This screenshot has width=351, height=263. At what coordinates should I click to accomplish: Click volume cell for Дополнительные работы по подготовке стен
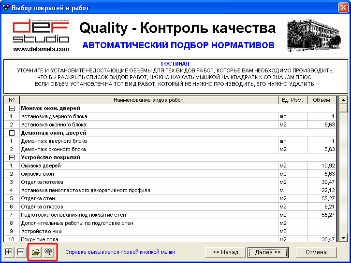click(322, 223)
